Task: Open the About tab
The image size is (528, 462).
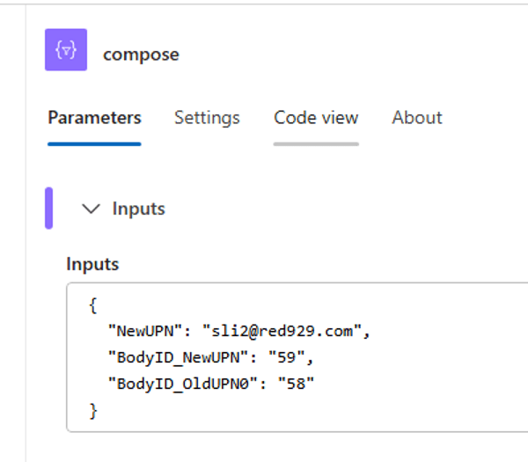Action: [x=417, y=118]
